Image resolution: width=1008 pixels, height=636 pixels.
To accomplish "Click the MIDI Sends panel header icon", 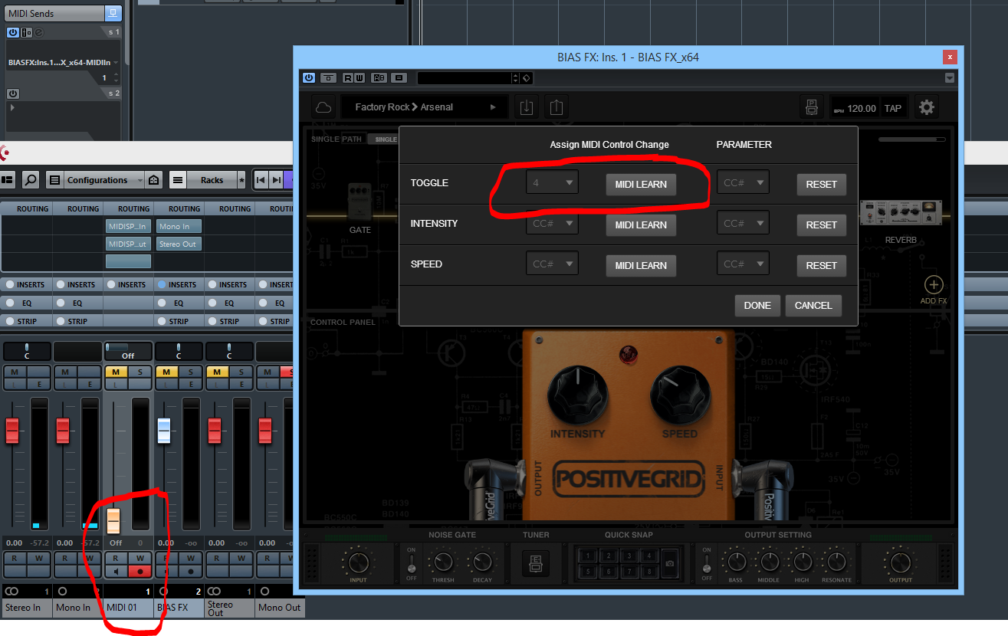I will click(113, 13).
